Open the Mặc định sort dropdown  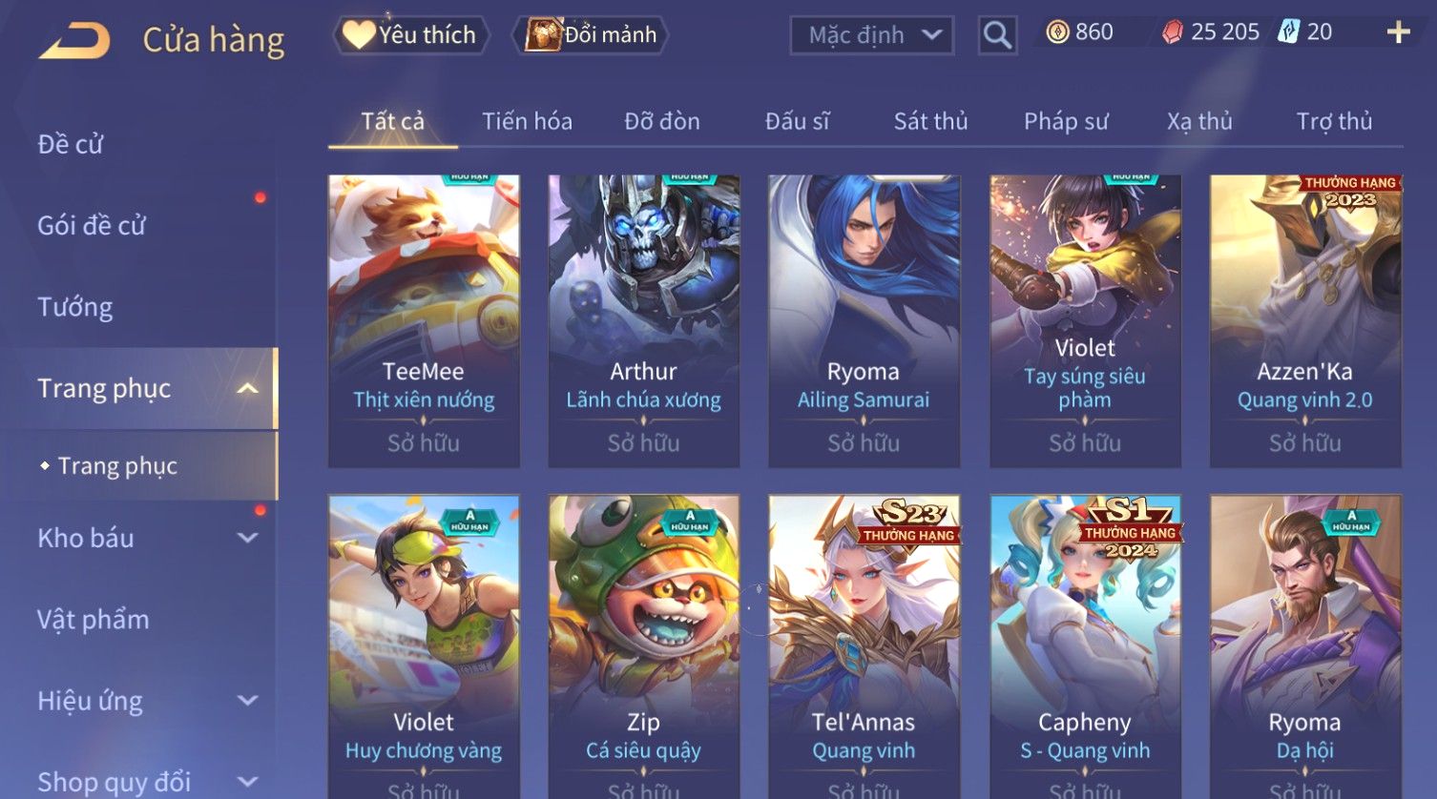872,35
